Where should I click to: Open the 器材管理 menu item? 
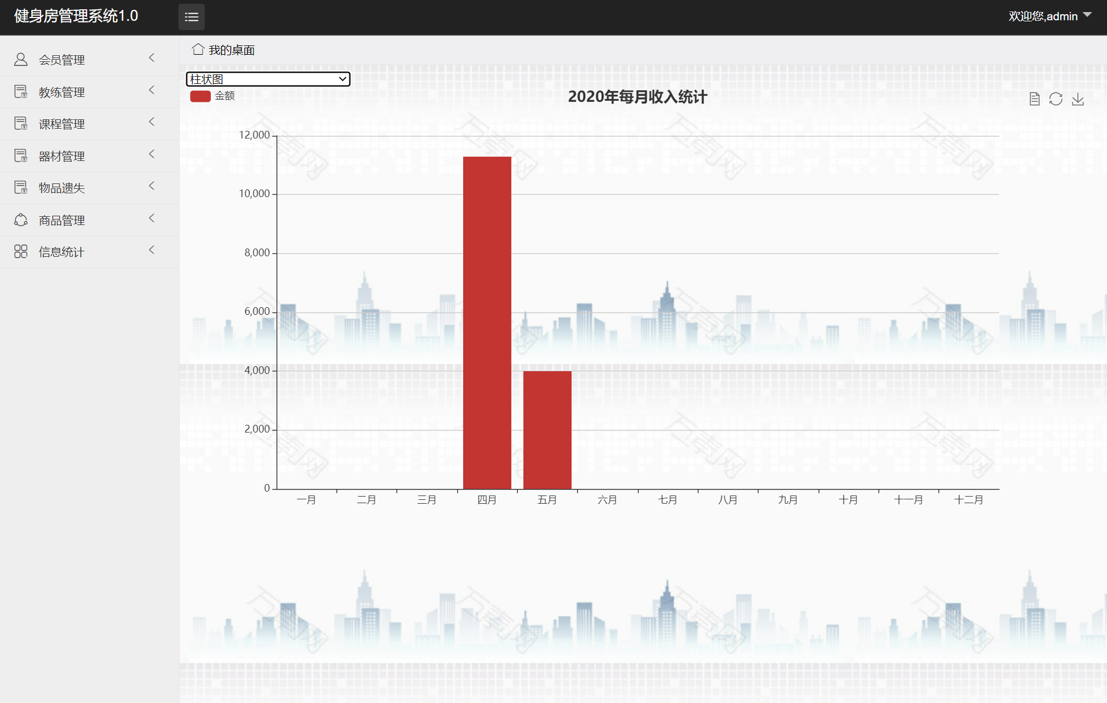point(62,157)
